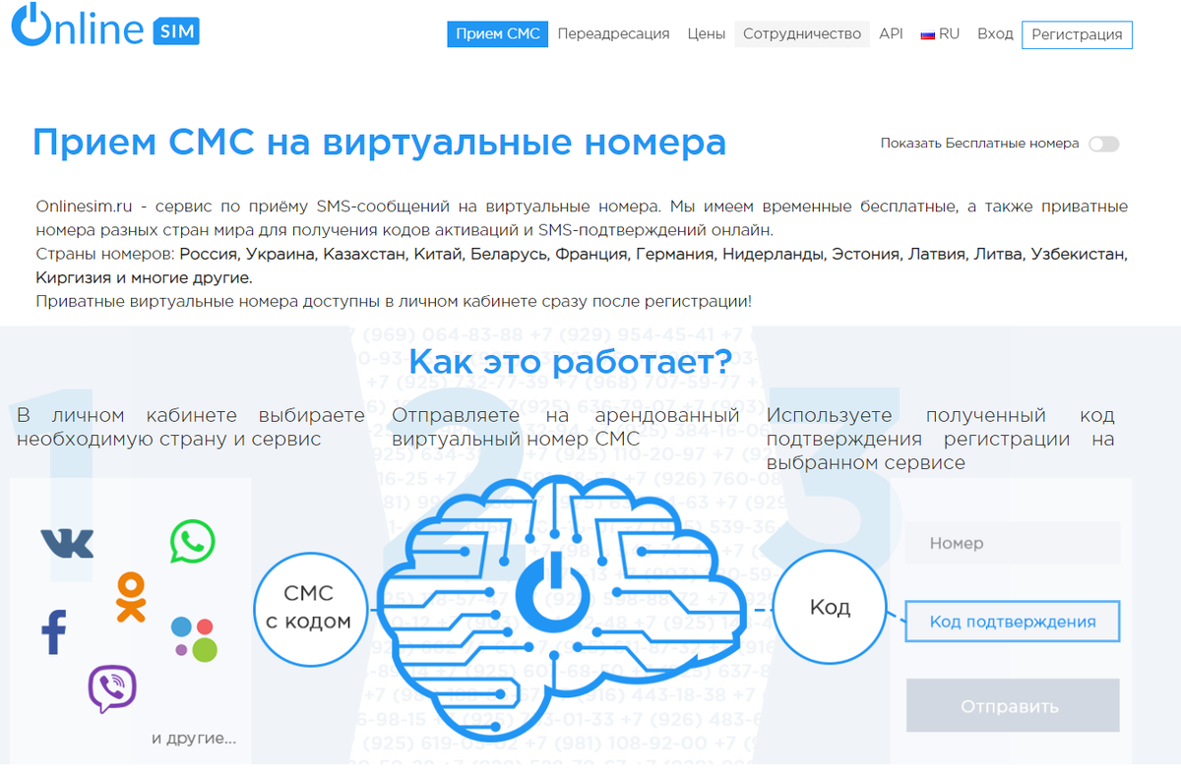Click the 'Как это работает?' heading
The image size is (1181, 774).
pyautogui.click(x=570, y=361)
